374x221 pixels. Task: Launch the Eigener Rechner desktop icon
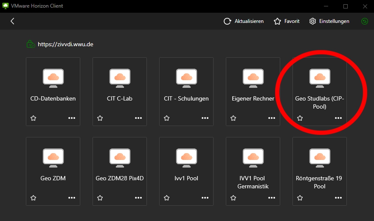pos(253,78)
